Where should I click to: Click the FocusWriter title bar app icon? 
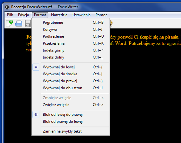(7, 7)
